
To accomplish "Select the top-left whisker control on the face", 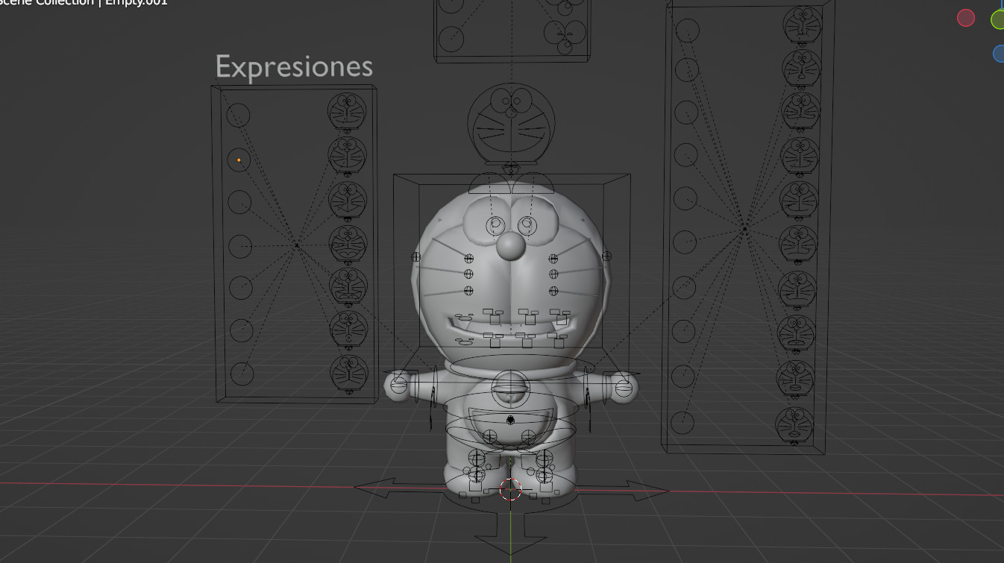I will [469, 259].
